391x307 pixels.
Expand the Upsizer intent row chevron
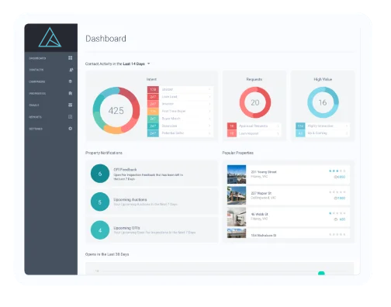tap(209, 89)
